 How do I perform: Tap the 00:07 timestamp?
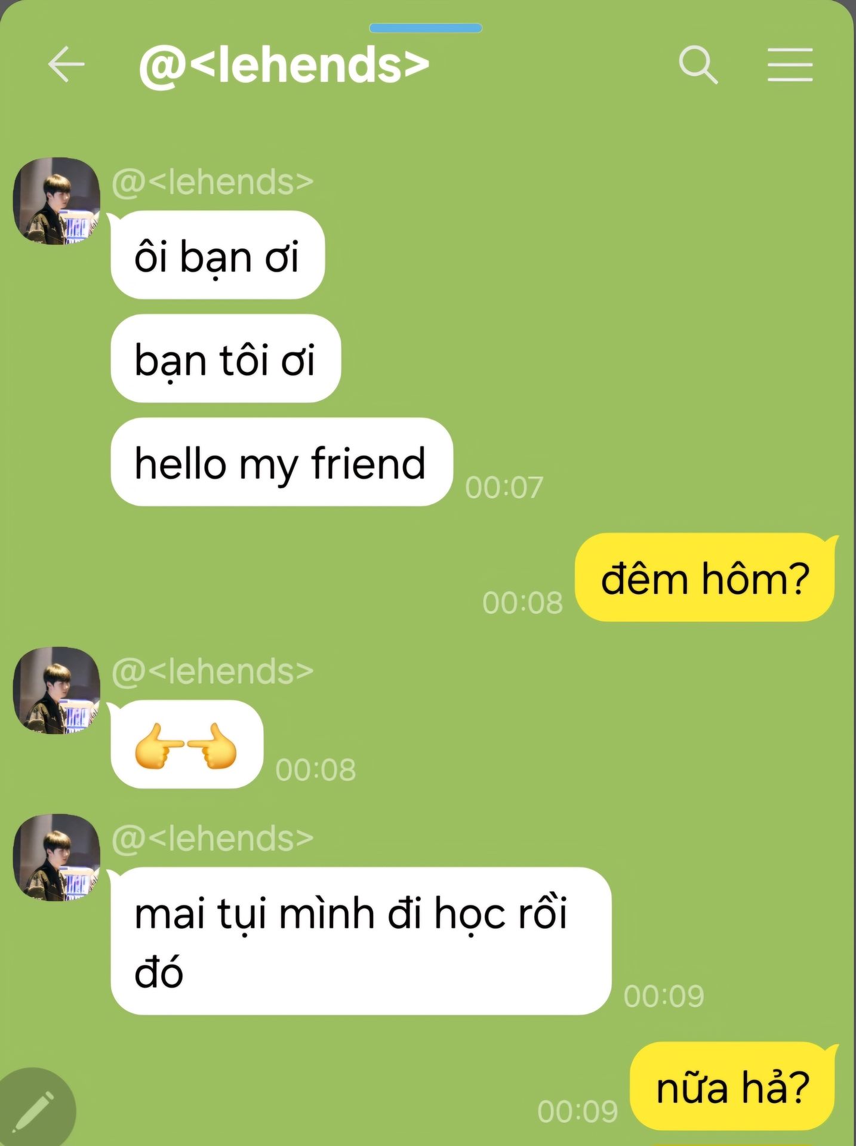click(x=504, y=487)
